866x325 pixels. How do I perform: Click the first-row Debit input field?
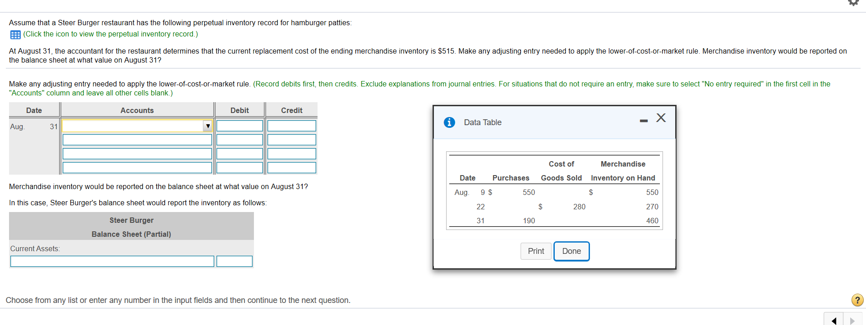point(240,126)
